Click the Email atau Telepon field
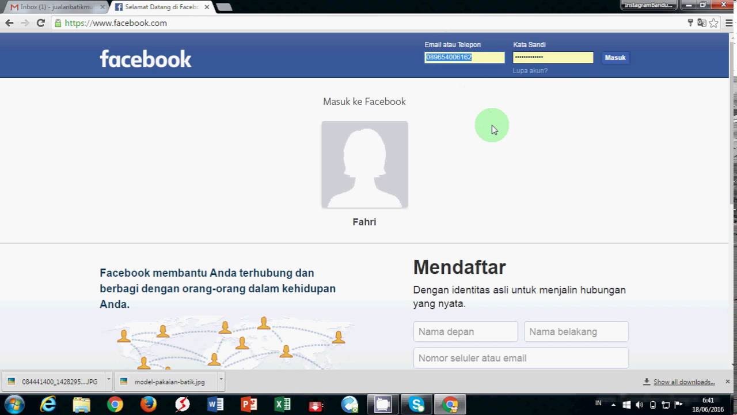 tap(464, 58)
